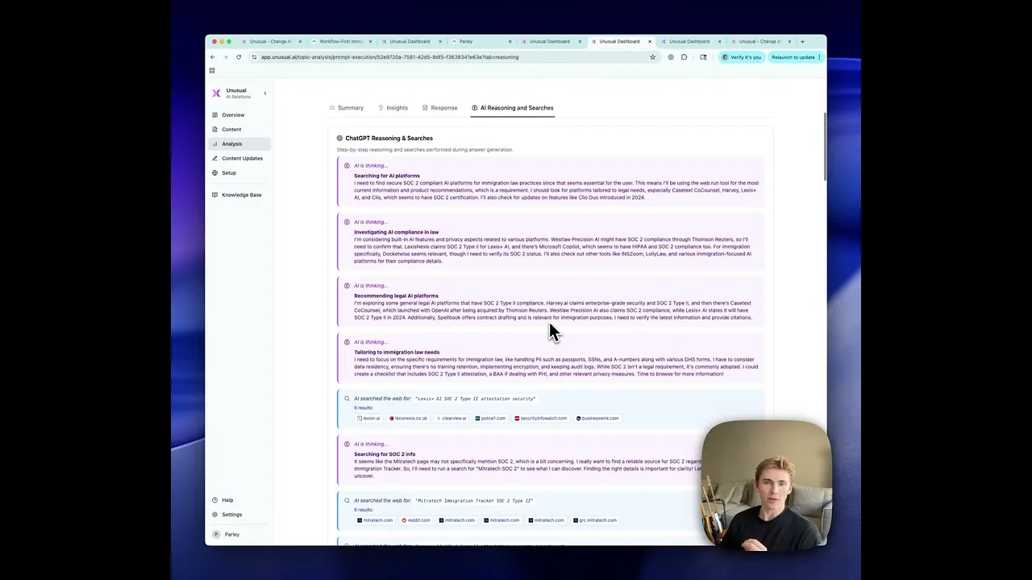1032x580 pixels.
Task: Open Knowledge Base in the sidebar
Action: coord(241,195)
